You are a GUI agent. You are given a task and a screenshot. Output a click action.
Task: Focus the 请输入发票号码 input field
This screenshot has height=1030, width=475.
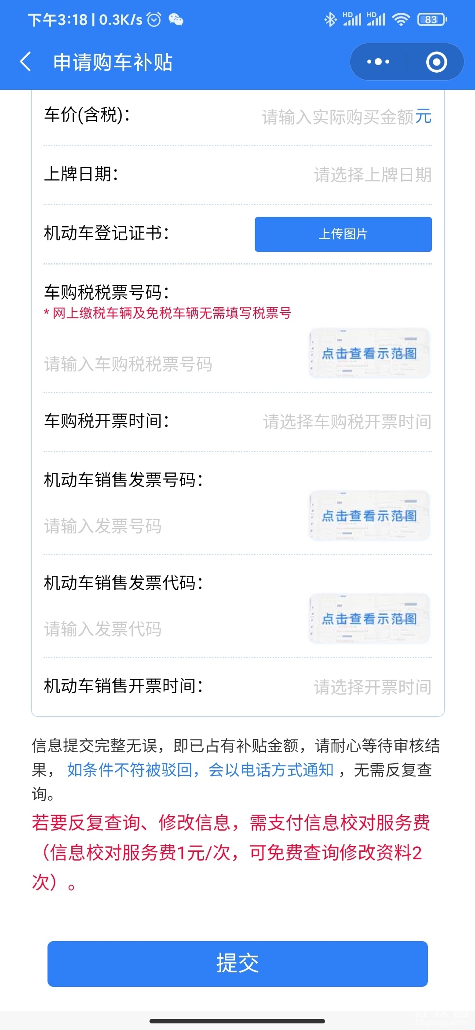pos(103,526)
